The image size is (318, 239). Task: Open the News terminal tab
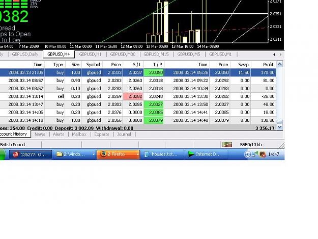coord(40,135)
